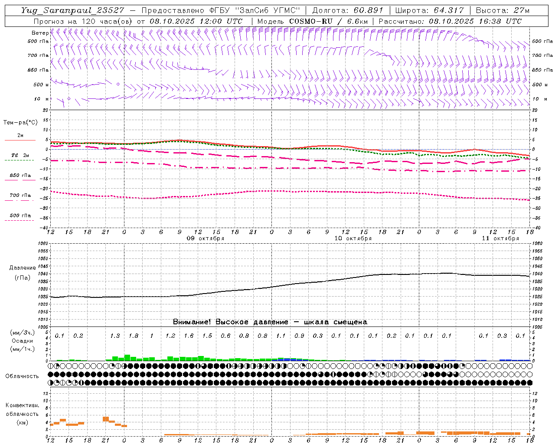Image resolution: width=555 pixels, height=444 pixels.
Task: Click the 'Облачность' cloudiness label
Action: click(x=22, y=376)
